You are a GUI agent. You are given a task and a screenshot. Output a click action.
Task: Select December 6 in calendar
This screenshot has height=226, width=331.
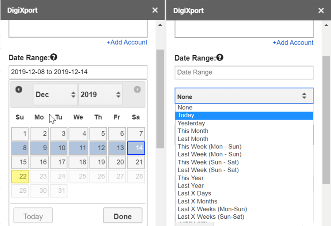(x=117, y=134)
